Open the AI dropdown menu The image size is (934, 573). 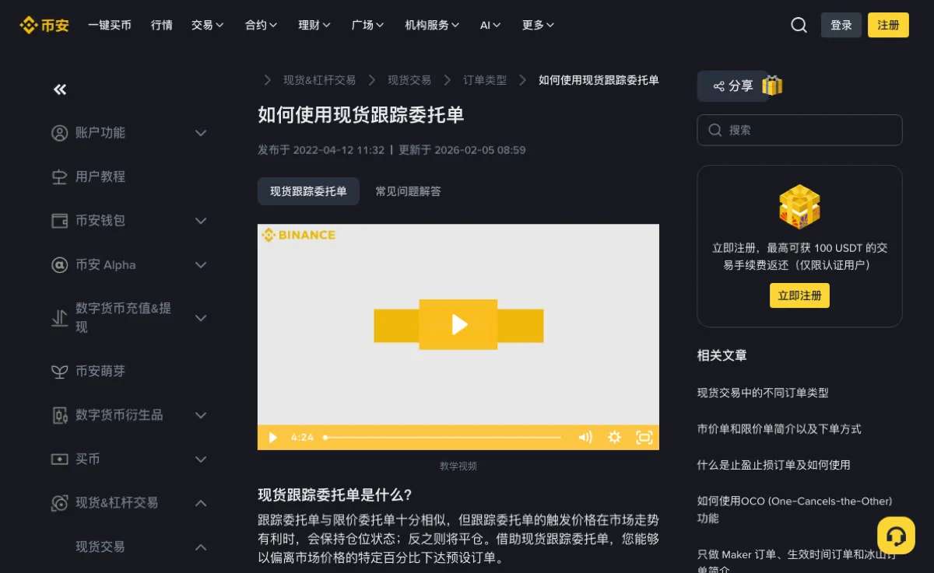point(490,25)
